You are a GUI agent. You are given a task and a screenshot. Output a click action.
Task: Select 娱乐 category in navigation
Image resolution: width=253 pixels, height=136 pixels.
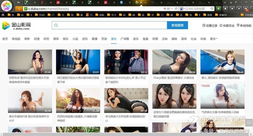click(x=65, y=39)
